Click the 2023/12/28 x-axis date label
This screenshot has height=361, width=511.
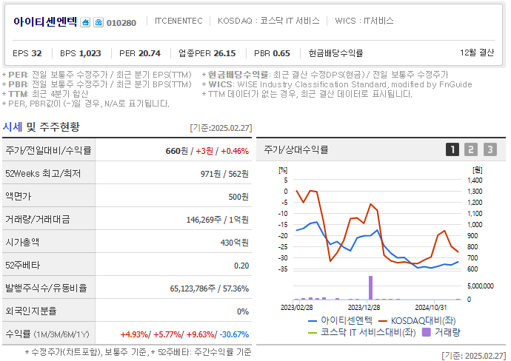click(364, 307)
